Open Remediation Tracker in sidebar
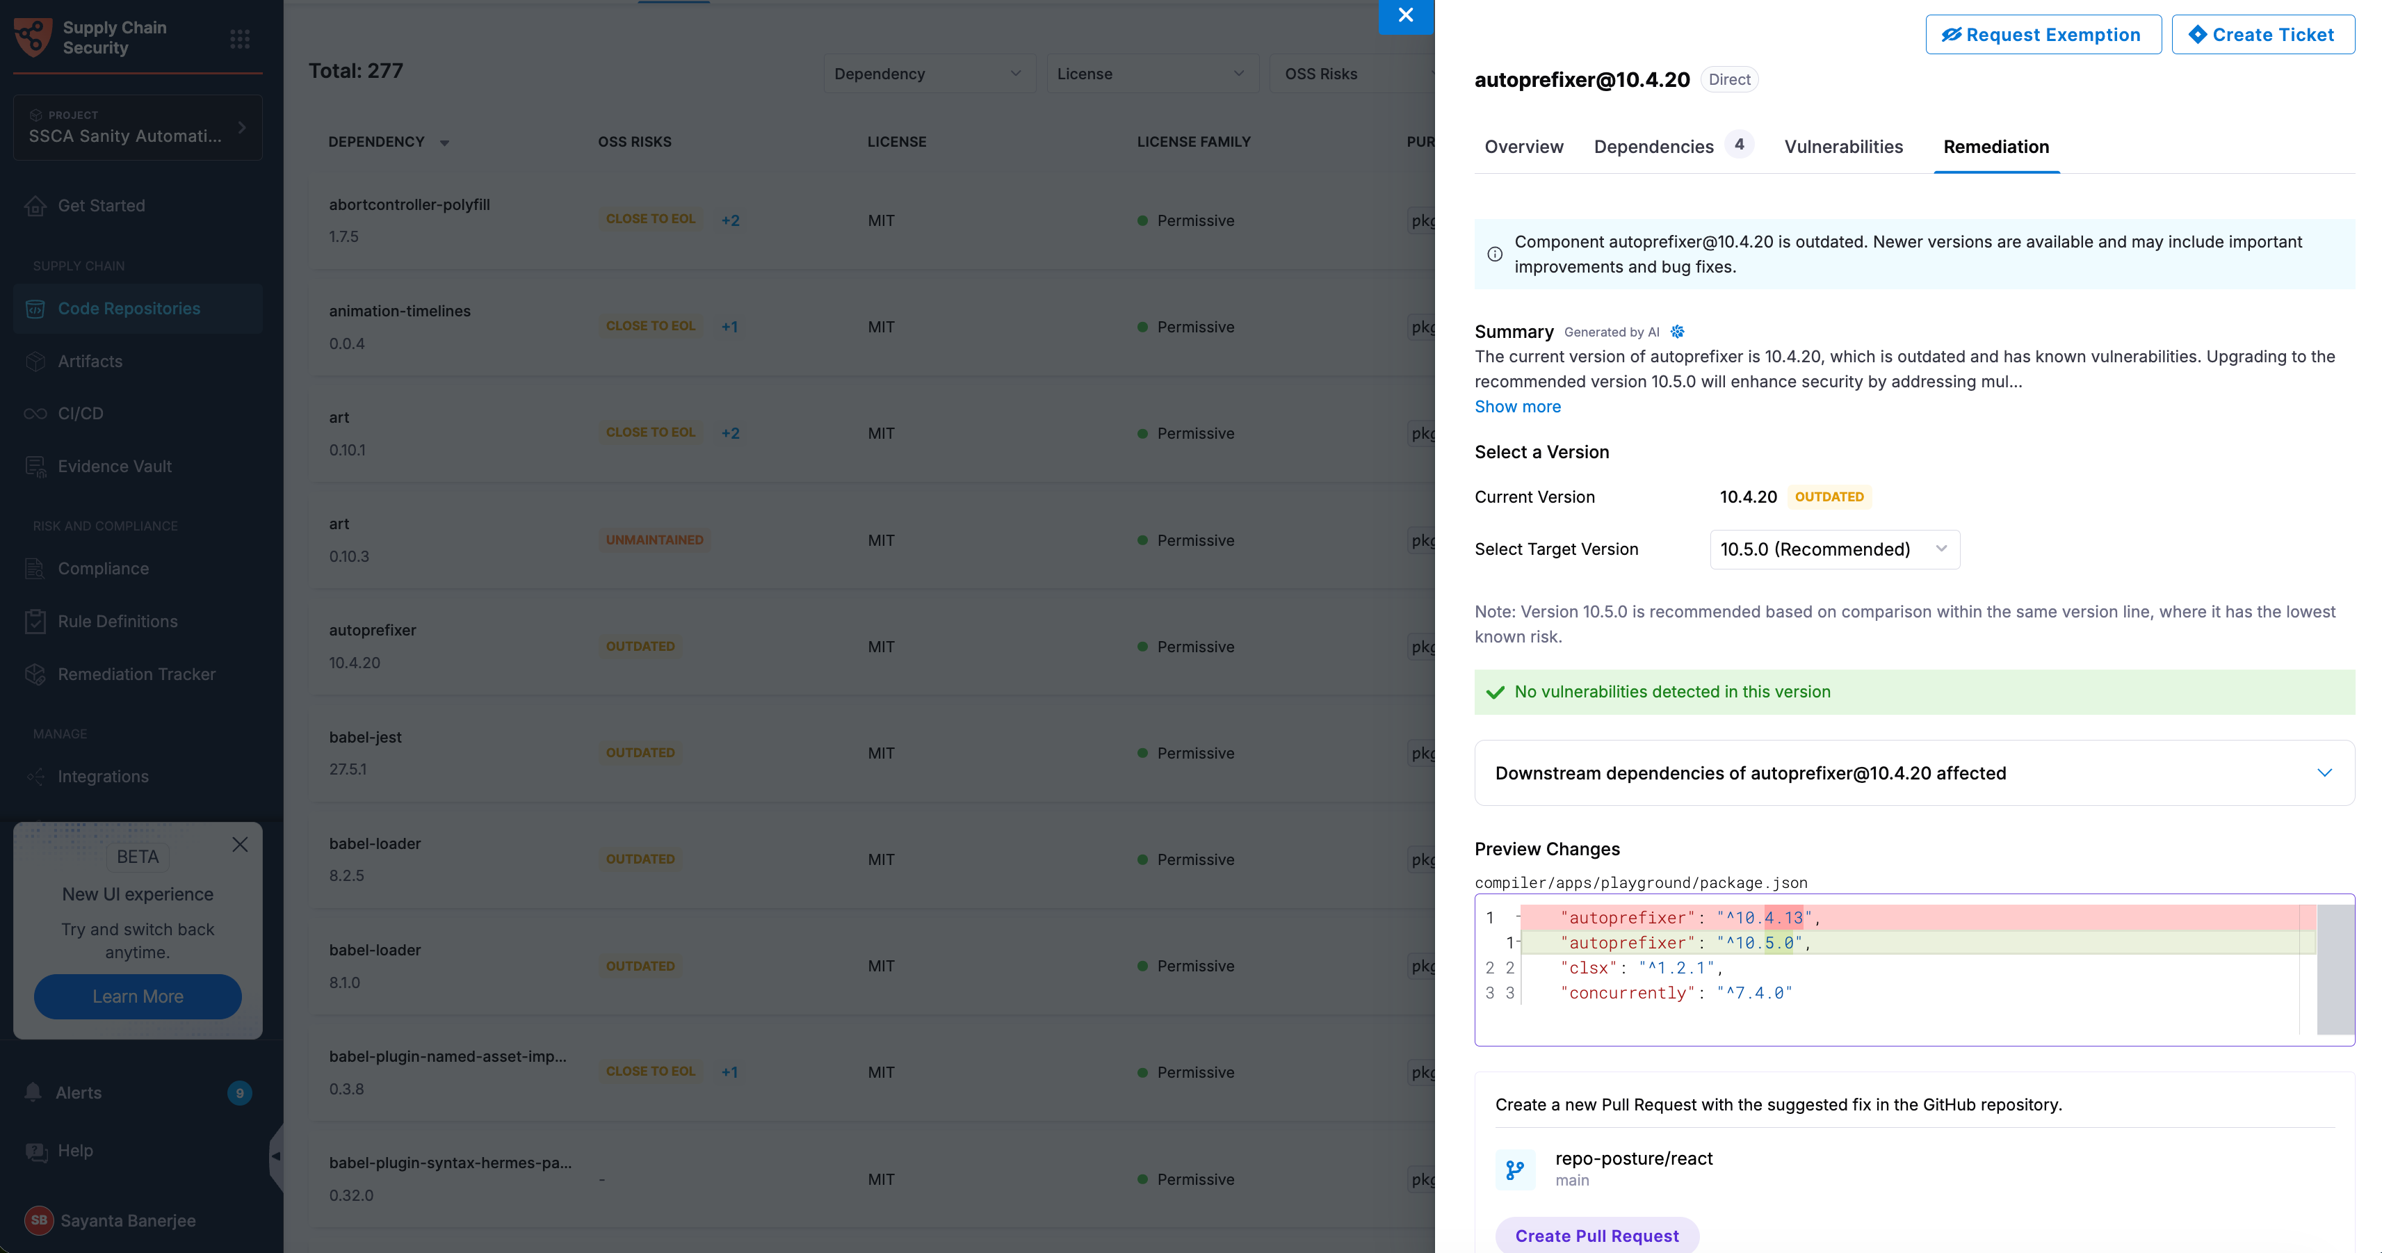Screen dimensions: 2382x1253 (x=138, y=675)
